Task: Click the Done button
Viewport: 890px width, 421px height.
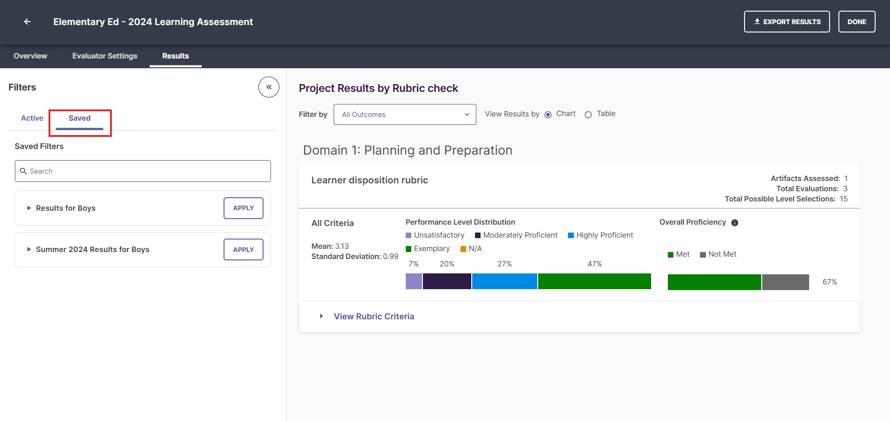Action: tap(857, 22)
